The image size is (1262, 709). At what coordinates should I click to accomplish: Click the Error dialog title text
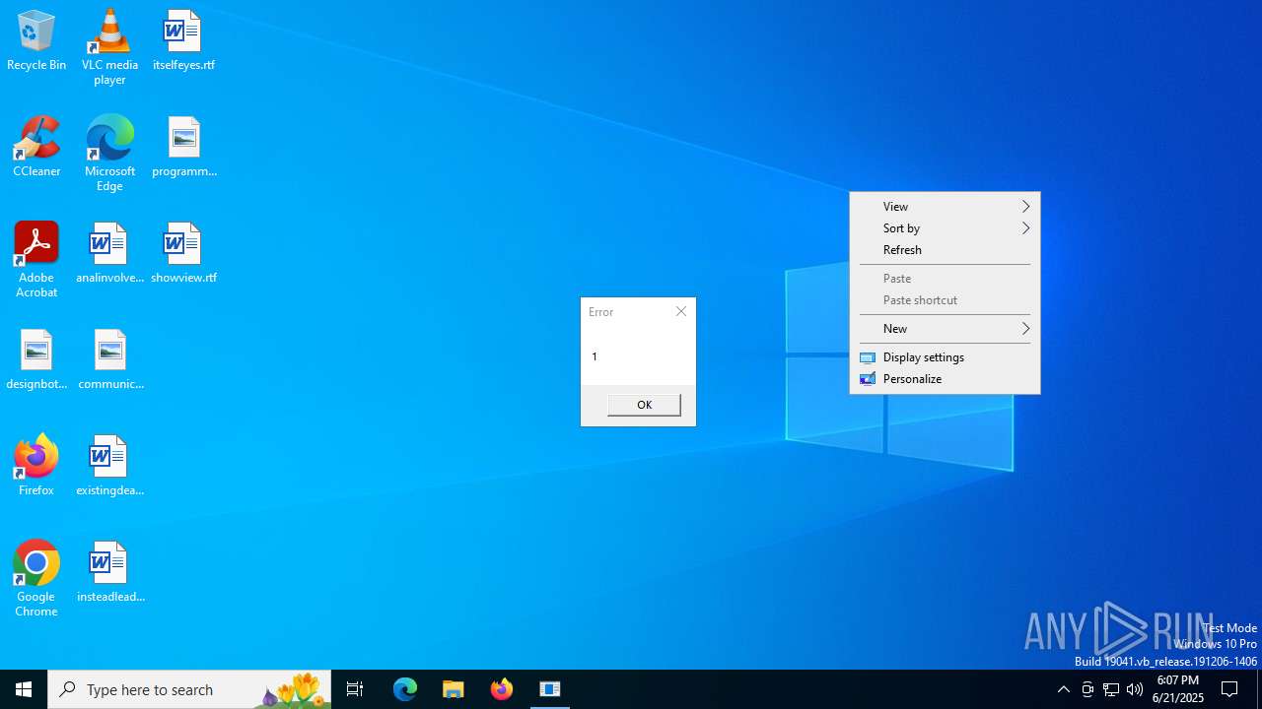(x=600, y=312)
